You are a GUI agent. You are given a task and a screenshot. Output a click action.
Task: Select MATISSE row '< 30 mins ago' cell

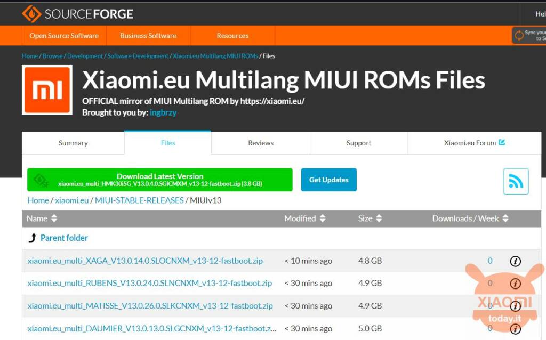coord(308,306)
